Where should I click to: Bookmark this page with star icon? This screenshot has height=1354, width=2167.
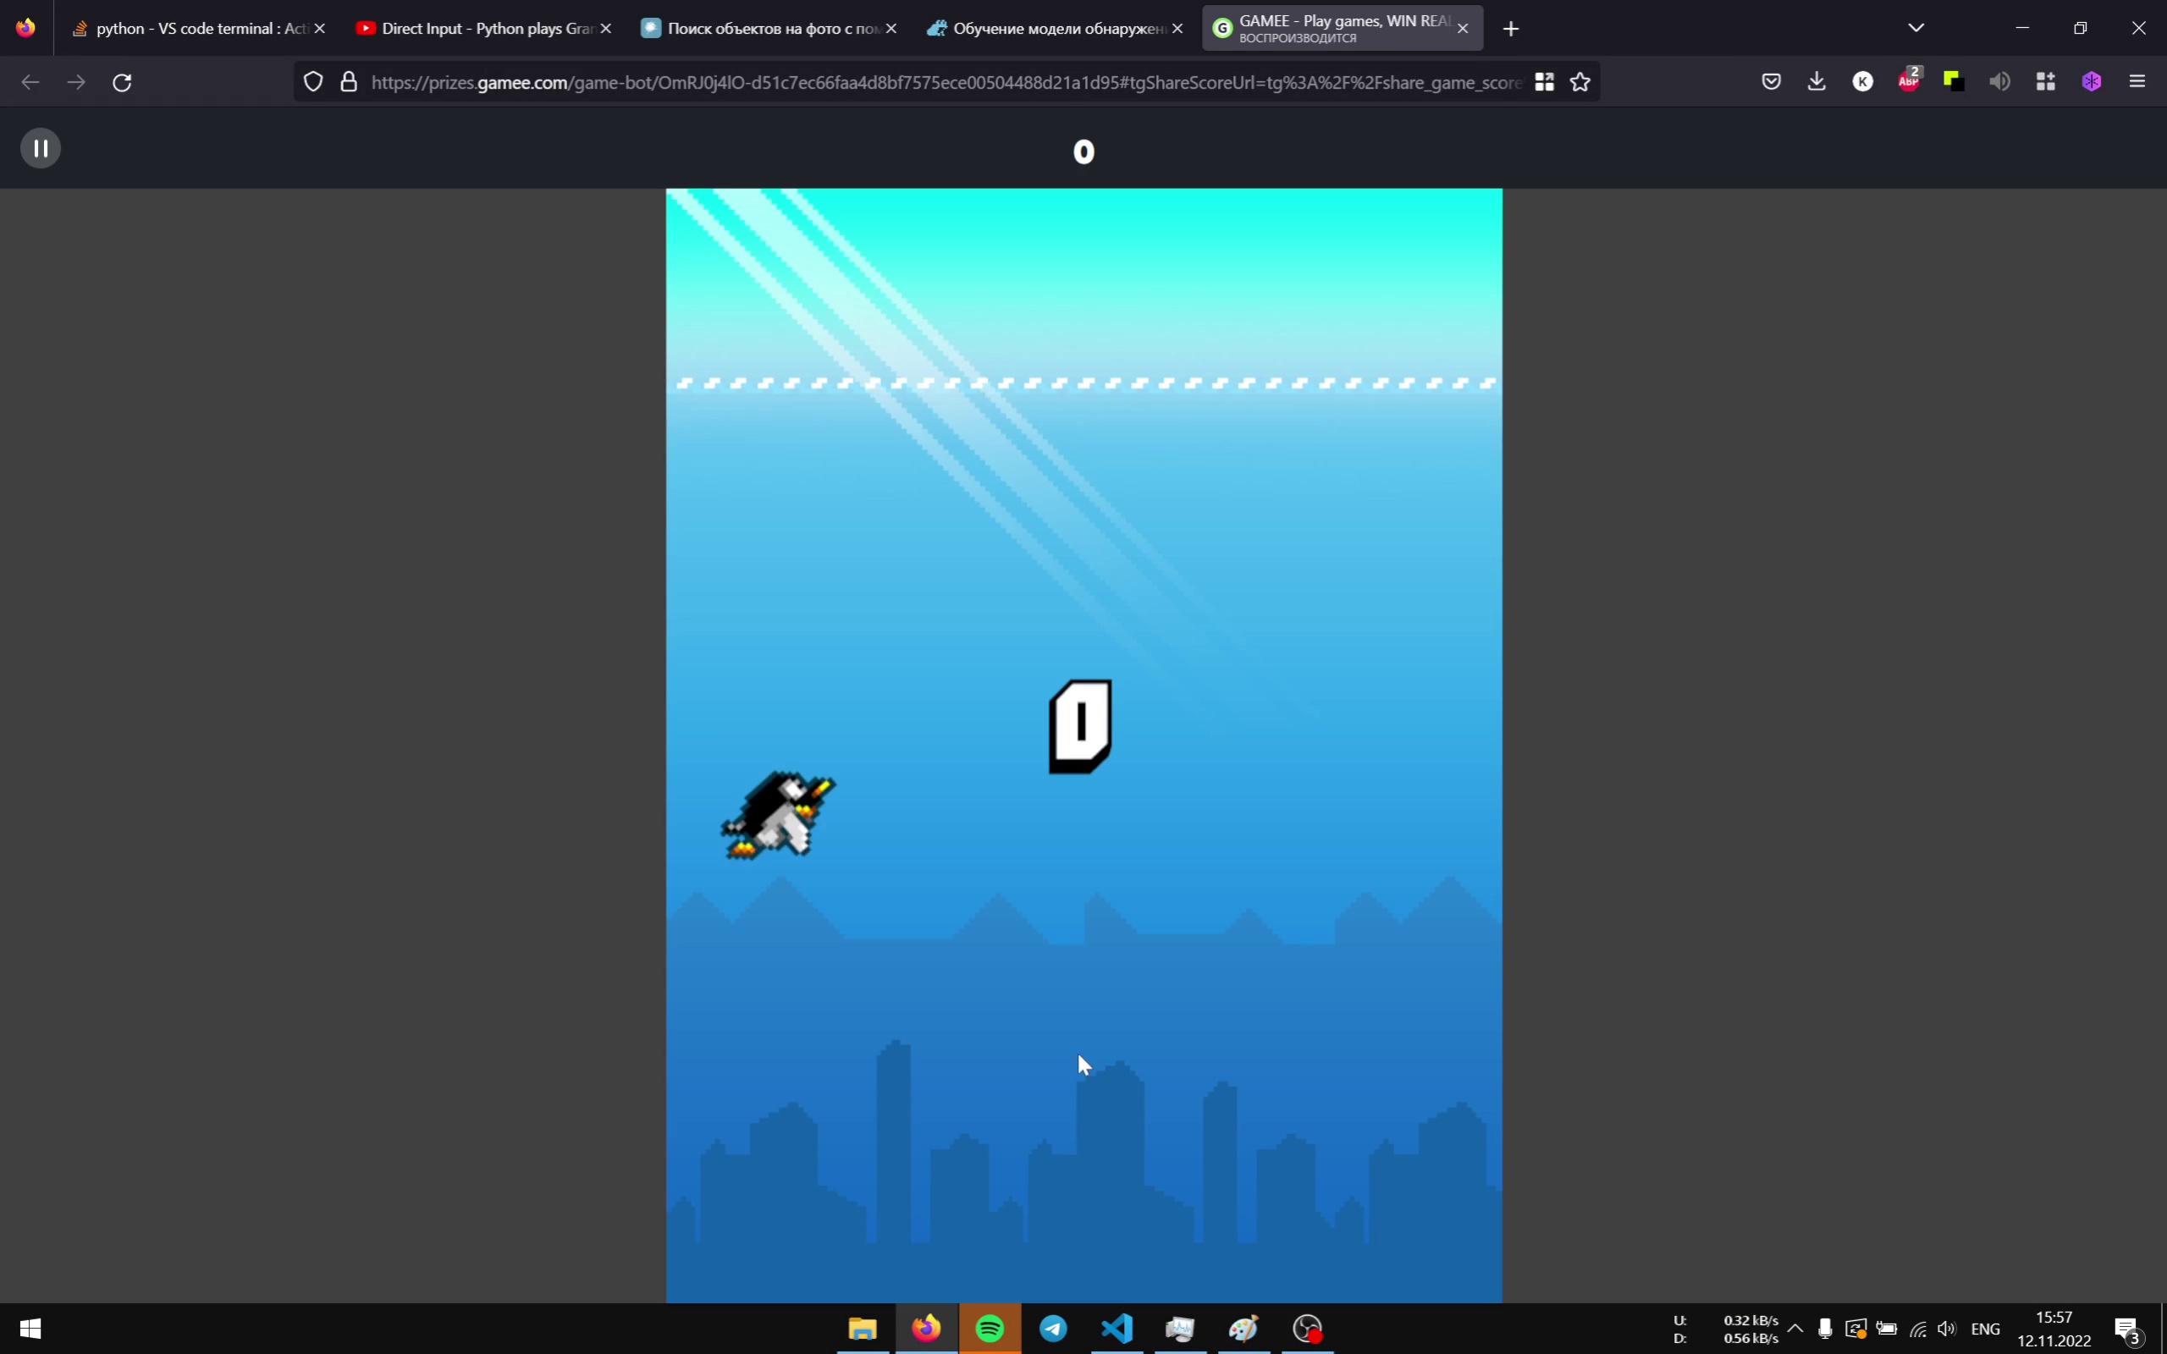click(x=1580, y=82)
